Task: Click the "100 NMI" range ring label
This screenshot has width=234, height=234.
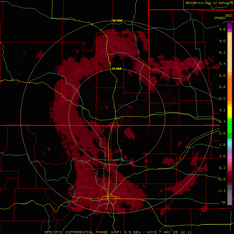Action: (x=117, y=21)
